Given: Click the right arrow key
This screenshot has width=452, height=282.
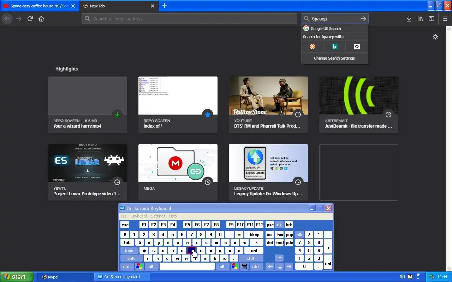Looking at the screenshot, I should point(289,266).
